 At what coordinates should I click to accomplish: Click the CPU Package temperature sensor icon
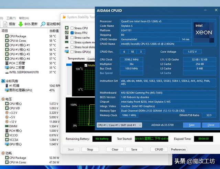coord(7,36)
